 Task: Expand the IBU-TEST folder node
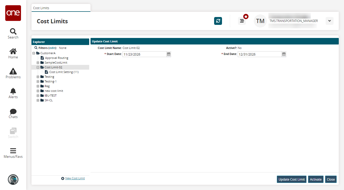(x=38, y=96)
